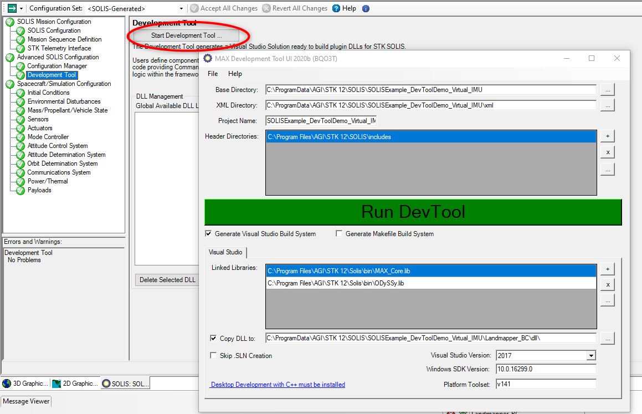Select the Project Name input field
This screenshot has height=414, width=642.
coord(320,120)
